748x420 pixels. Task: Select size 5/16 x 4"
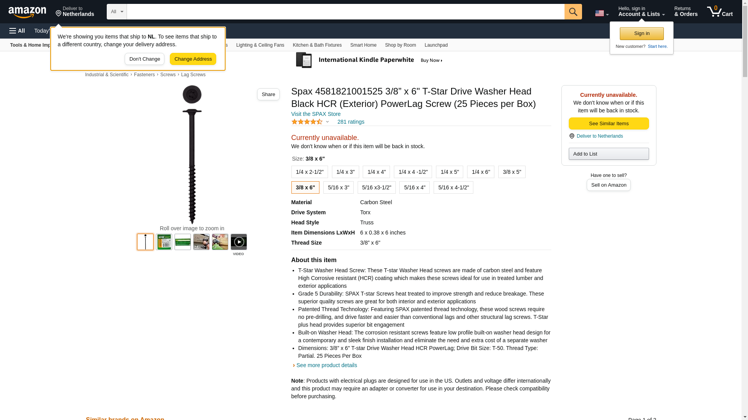[415, 187]
